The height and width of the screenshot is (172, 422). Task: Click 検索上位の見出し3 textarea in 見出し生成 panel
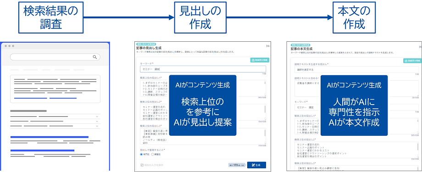(203, 137)
